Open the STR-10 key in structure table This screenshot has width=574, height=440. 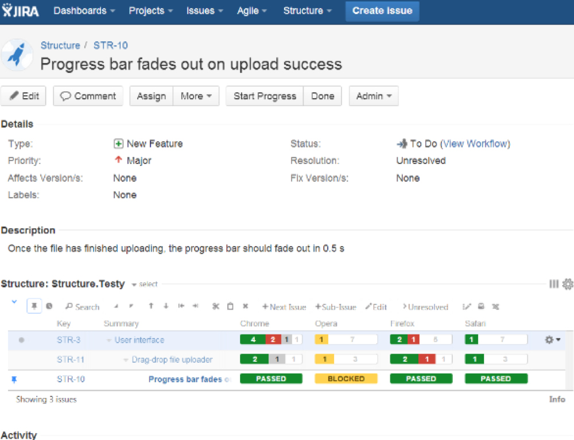[71, 379]
